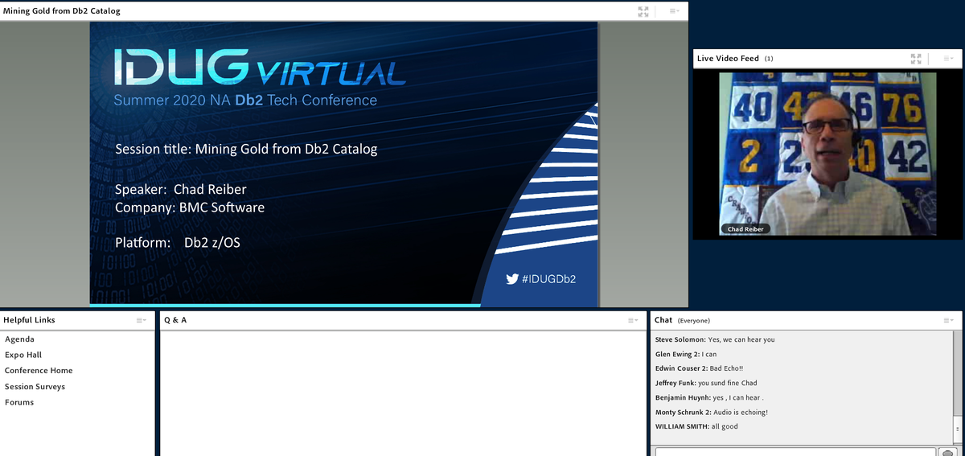The image size is (965, 456).
Task: Click the Chat pod vertical scrollbar
Action: tap(957, 386)
